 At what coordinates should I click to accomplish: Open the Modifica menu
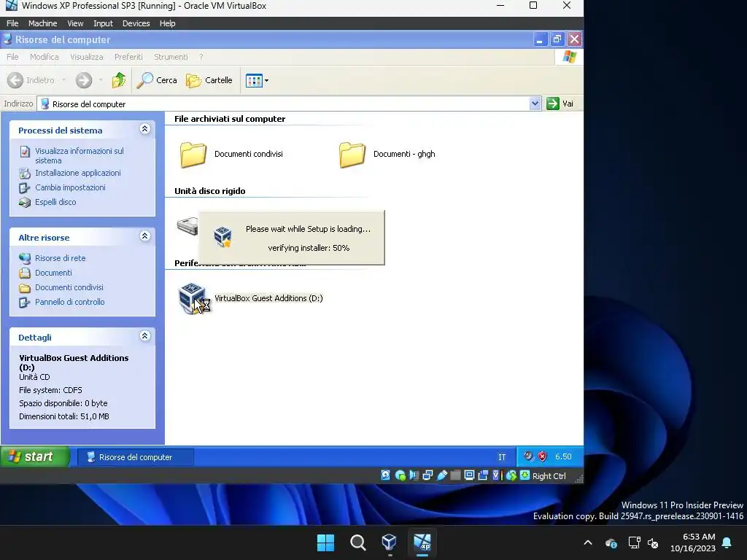pyautogui.click(x=44, y=57)
